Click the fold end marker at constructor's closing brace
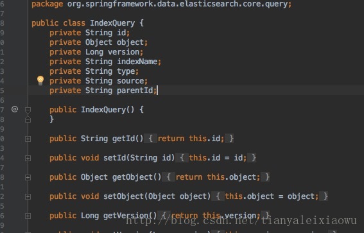 [x=28, y=119]
